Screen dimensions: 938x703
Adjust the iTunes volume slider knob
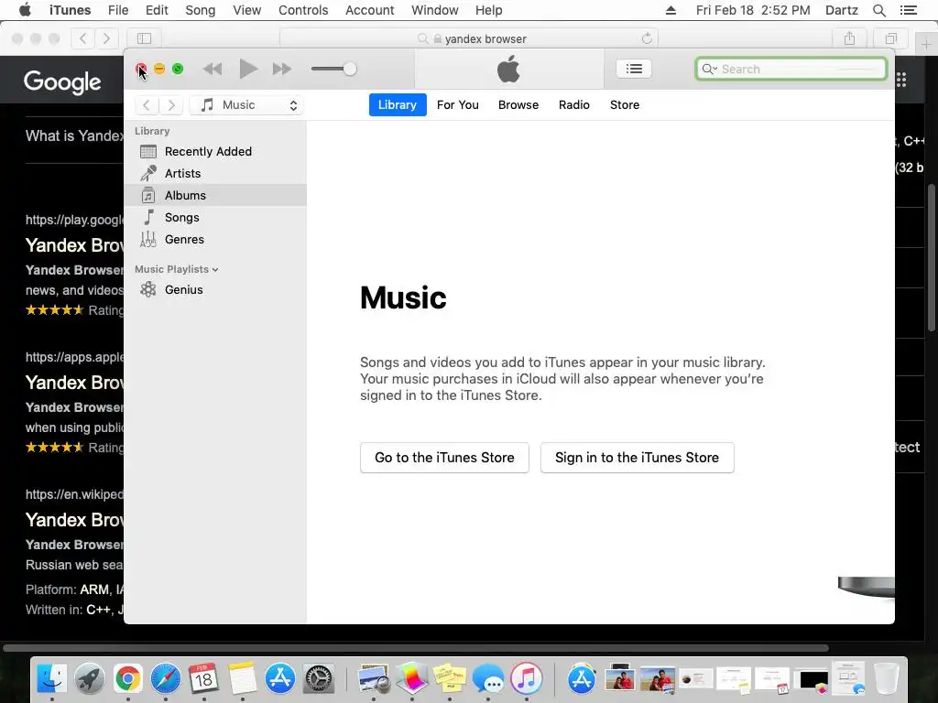[x=350, y=69]
